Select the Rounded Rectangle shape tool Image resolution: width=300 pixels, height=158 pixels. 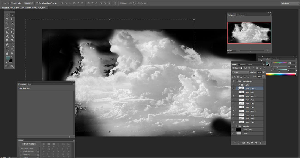pyautogui.click(x=12, y=49)
